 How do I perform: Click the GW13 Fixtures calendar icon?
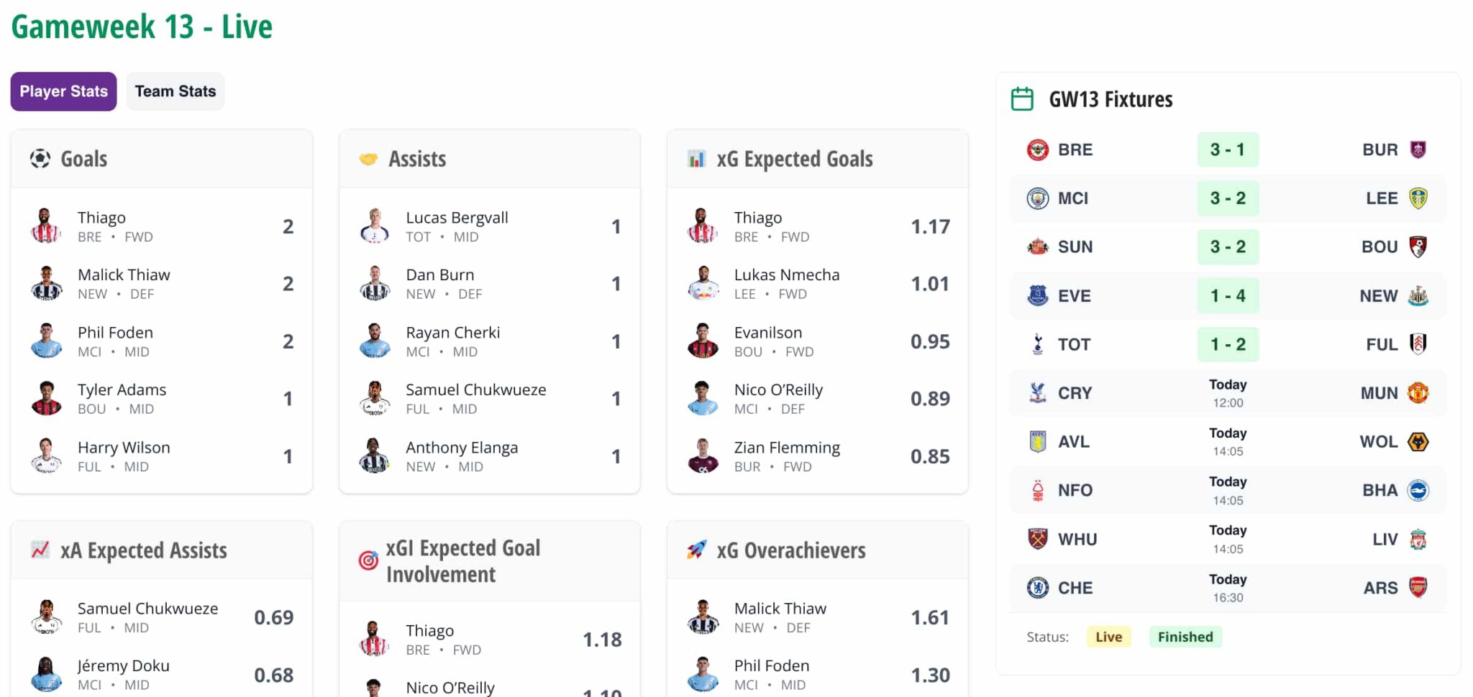point(1023,98)
